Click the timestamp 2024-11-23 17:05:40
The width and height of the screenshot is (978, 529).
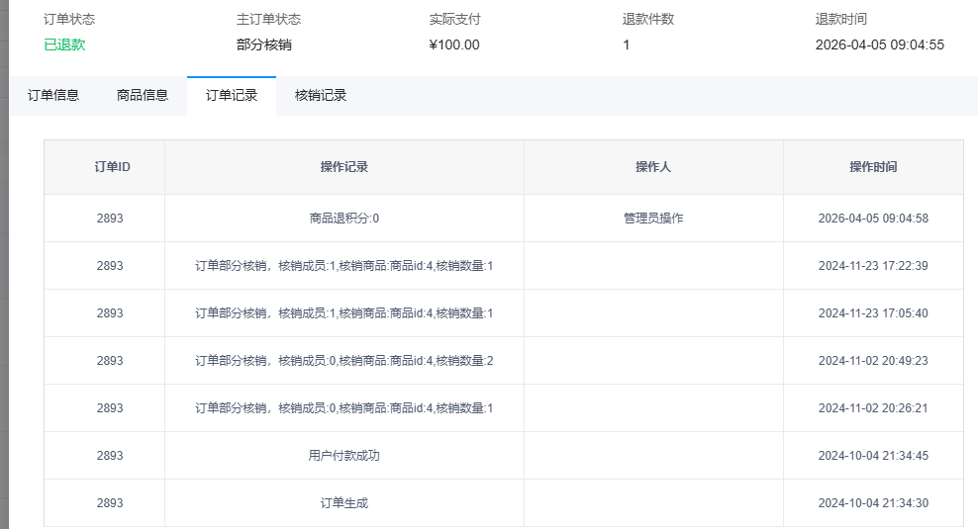(873, 313)
